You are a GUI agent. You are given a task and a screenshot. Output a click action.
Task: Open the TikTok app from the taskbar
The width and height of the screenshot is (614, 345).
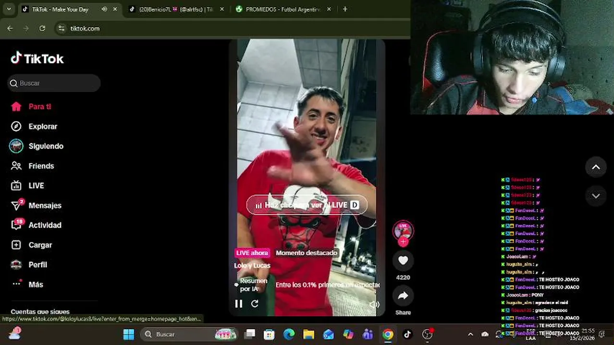point(407,334)
